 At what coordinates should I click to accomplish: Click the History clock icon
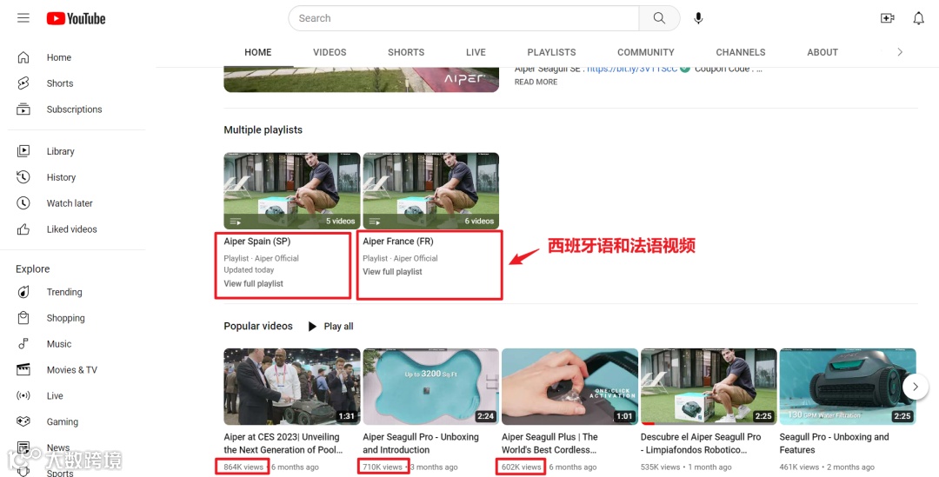[x=23, y=177]
